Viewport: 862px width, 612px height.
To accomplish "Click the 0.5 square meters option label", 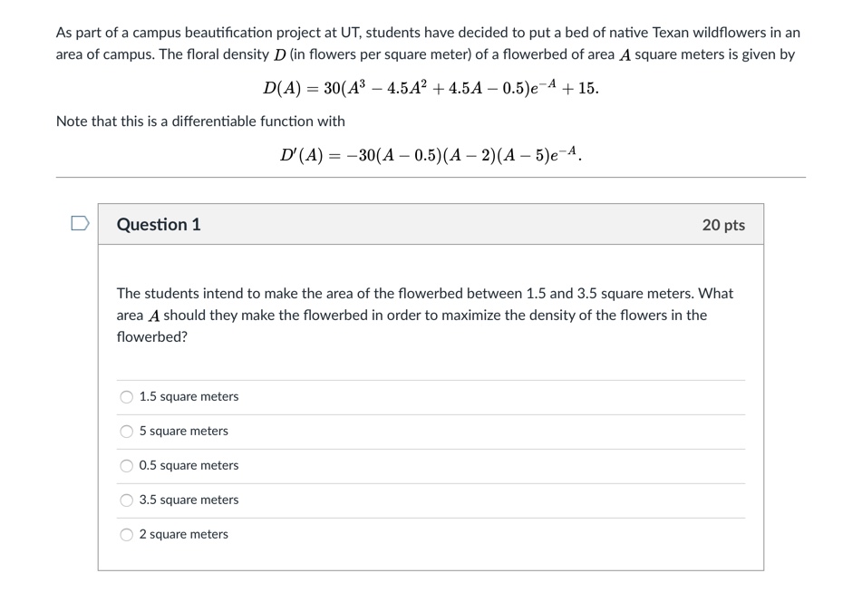I will (188, 465).
